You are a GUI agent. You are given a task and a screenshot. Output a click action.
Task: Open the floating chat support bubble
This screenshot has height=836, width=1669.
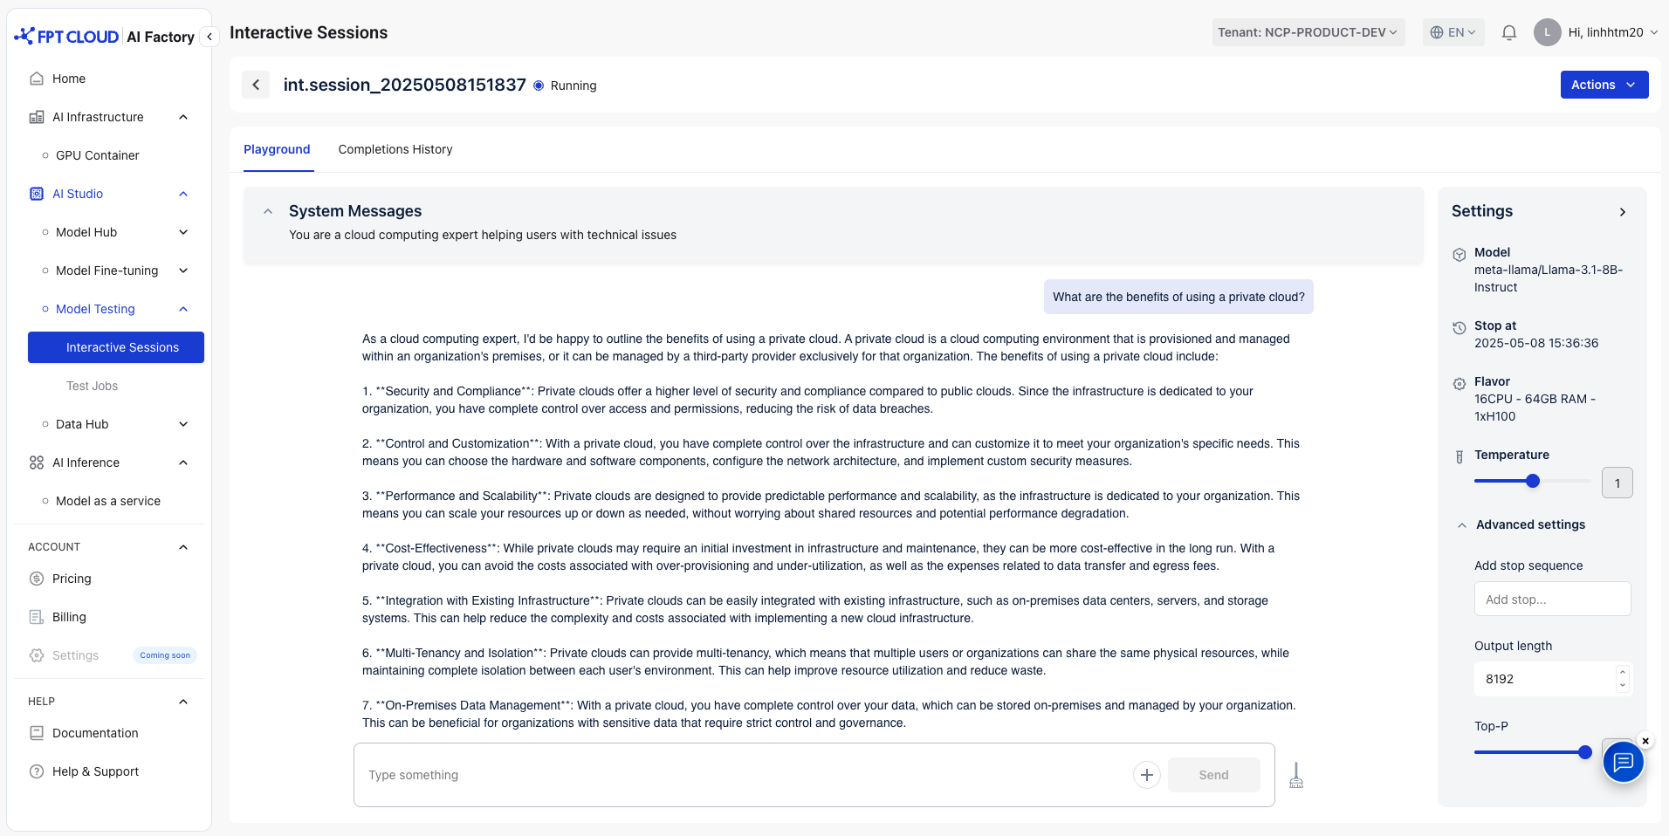click(1623, 762)
